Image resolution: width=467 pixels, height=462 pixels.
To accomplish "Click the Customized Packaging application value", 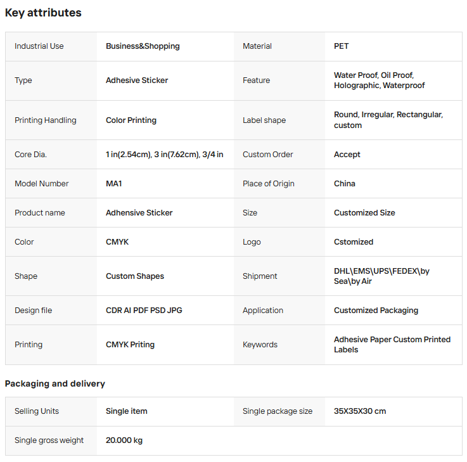I will (376, 311).
